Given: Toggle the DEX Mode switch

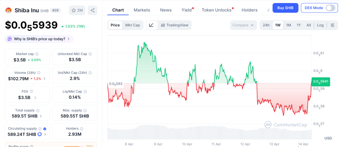Looking at the screenshot, I should point(330,8).
